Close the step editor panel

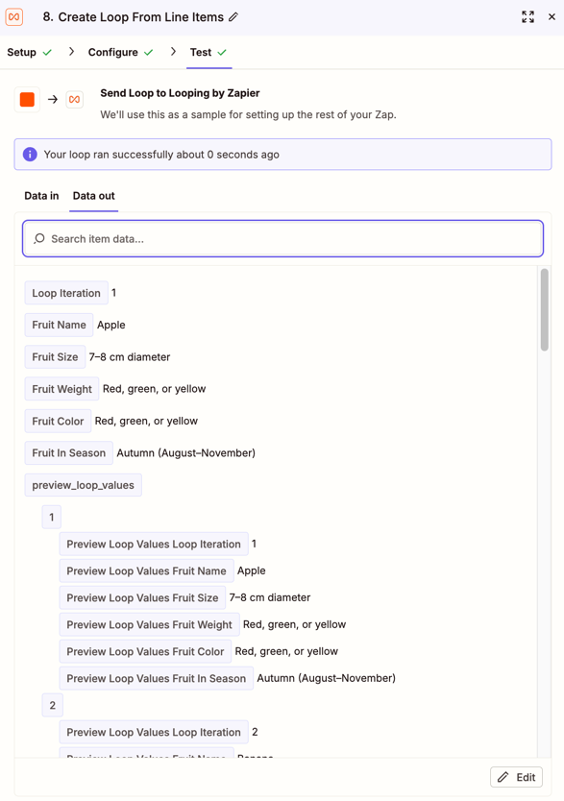click(x=552, y=17)
